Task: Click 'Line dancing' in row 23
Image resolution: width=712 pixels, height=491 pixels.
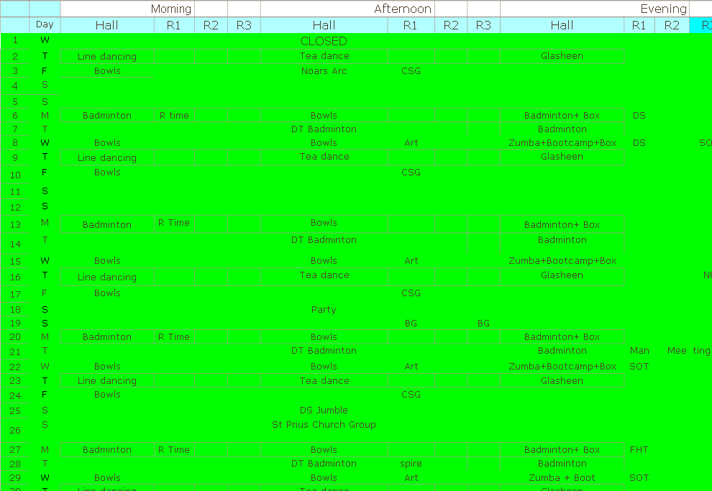Action: pyautogui.click(x=107, y=380)
